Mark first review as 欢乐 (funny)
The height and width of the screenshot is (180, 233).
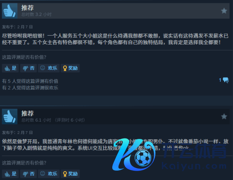point(49,68)
